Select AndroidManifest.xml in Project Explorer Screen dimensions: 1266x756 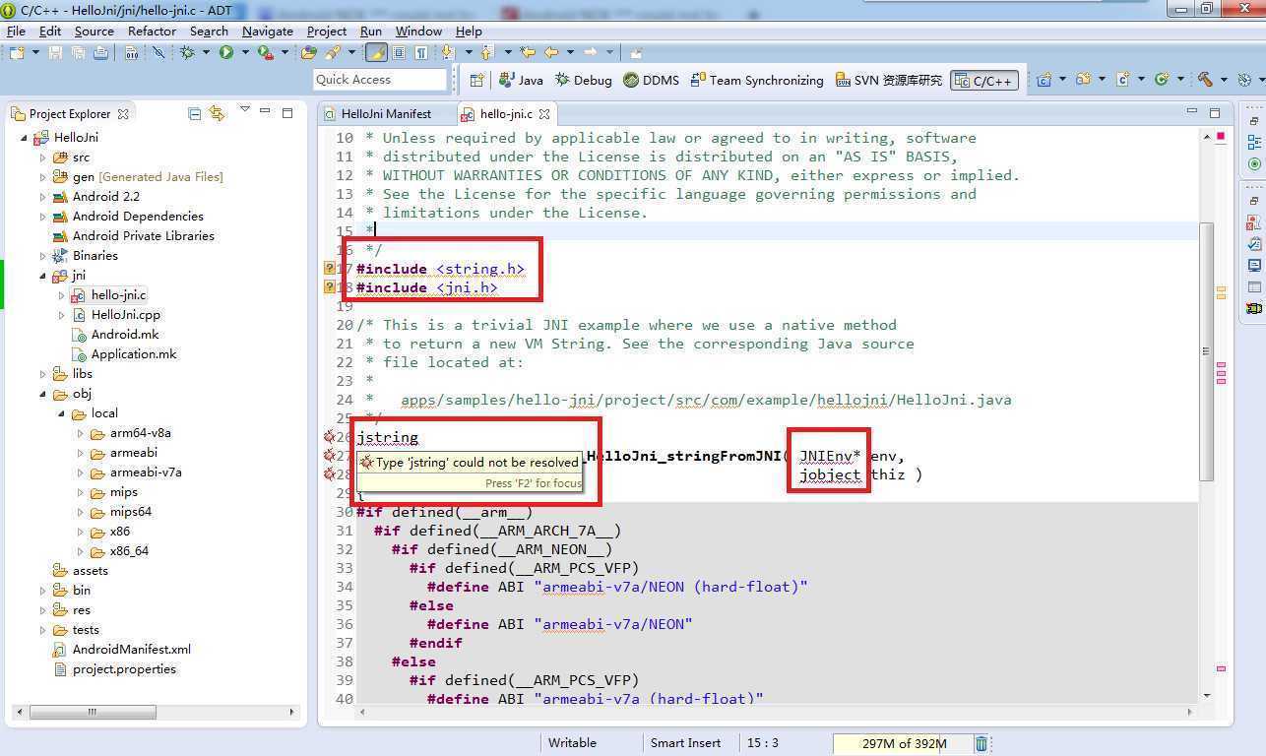pyautogui.click(x=131, y=650)
